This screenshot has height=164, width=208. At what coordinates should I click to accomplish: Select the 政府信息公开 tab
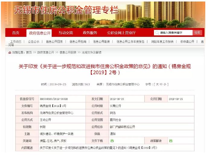pyautogui.click(x=40, y=33)
